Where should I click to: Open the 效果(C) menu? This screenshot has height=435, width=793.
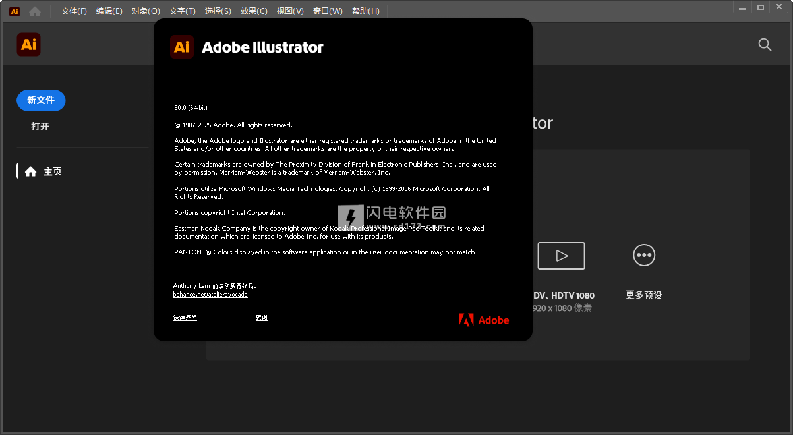click(x=254, y=11)
